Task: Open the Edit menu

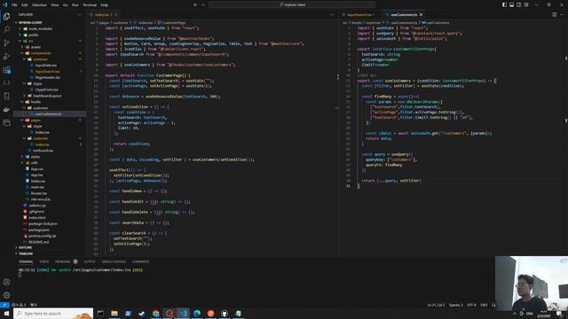Action: point(25,5)
